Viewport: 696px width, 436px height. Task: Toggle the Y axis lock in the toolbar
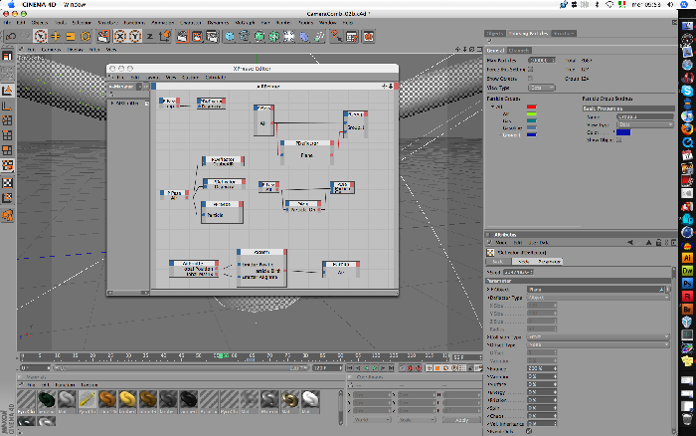click(135, 36)
